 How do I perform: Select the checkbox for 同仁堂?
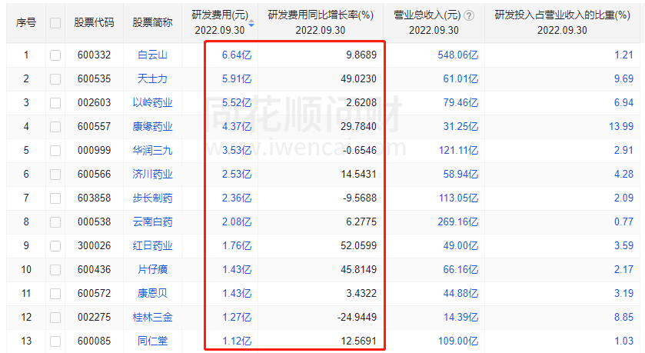point(55,341)
